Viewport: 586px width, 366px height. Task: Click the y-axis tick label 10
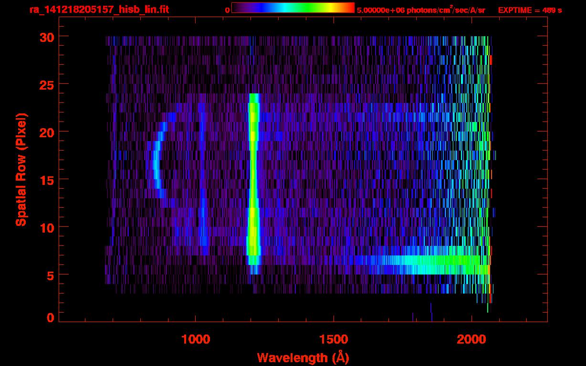click(46, 227)
